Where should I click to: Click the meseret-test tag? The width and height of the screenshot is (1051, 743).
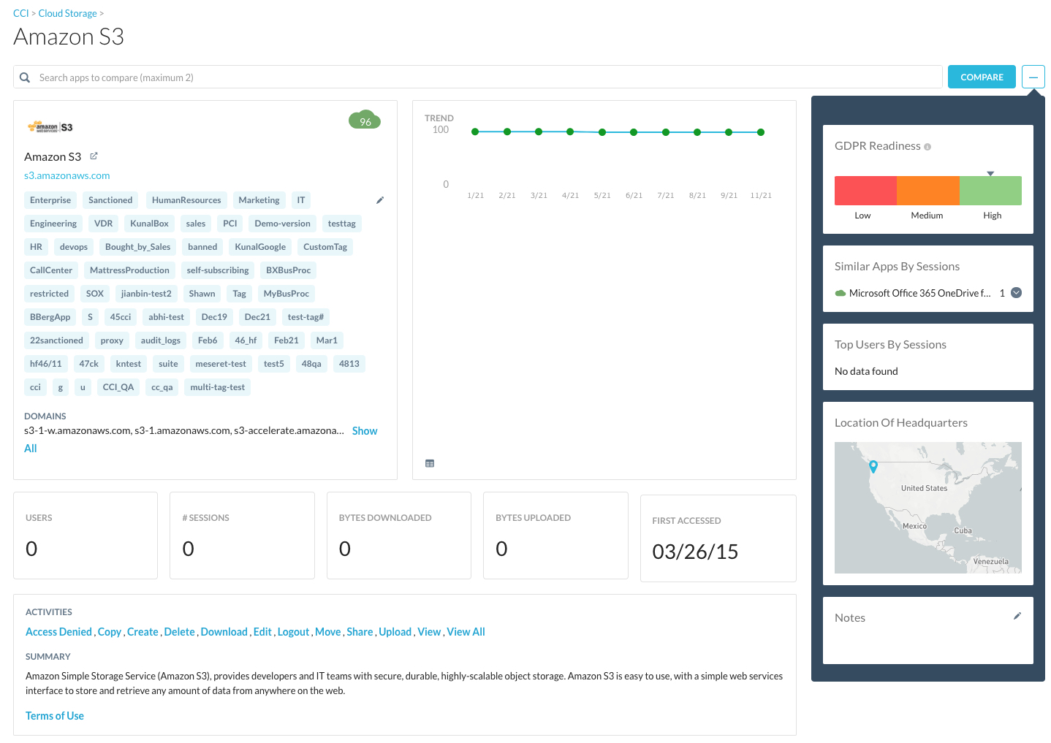pos(221,364)
